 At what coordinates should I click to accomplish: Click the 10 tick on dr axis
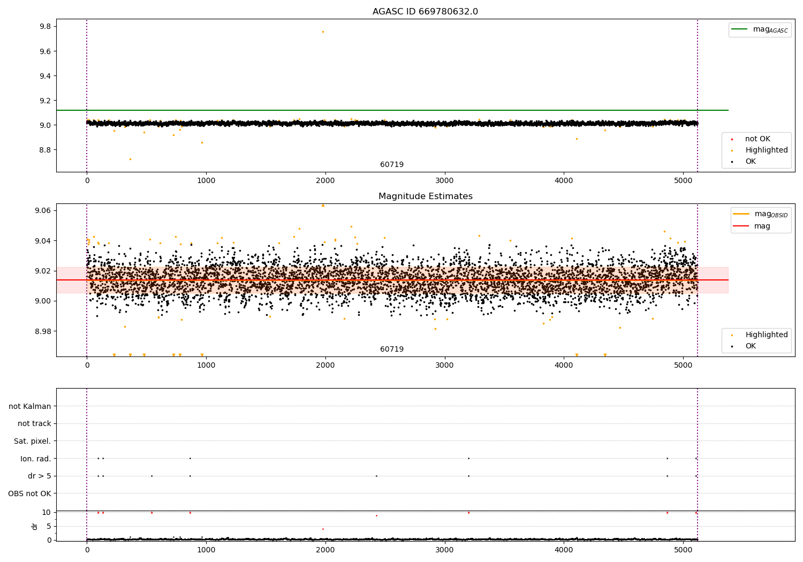pyautogui.click(x=47, y=512)
